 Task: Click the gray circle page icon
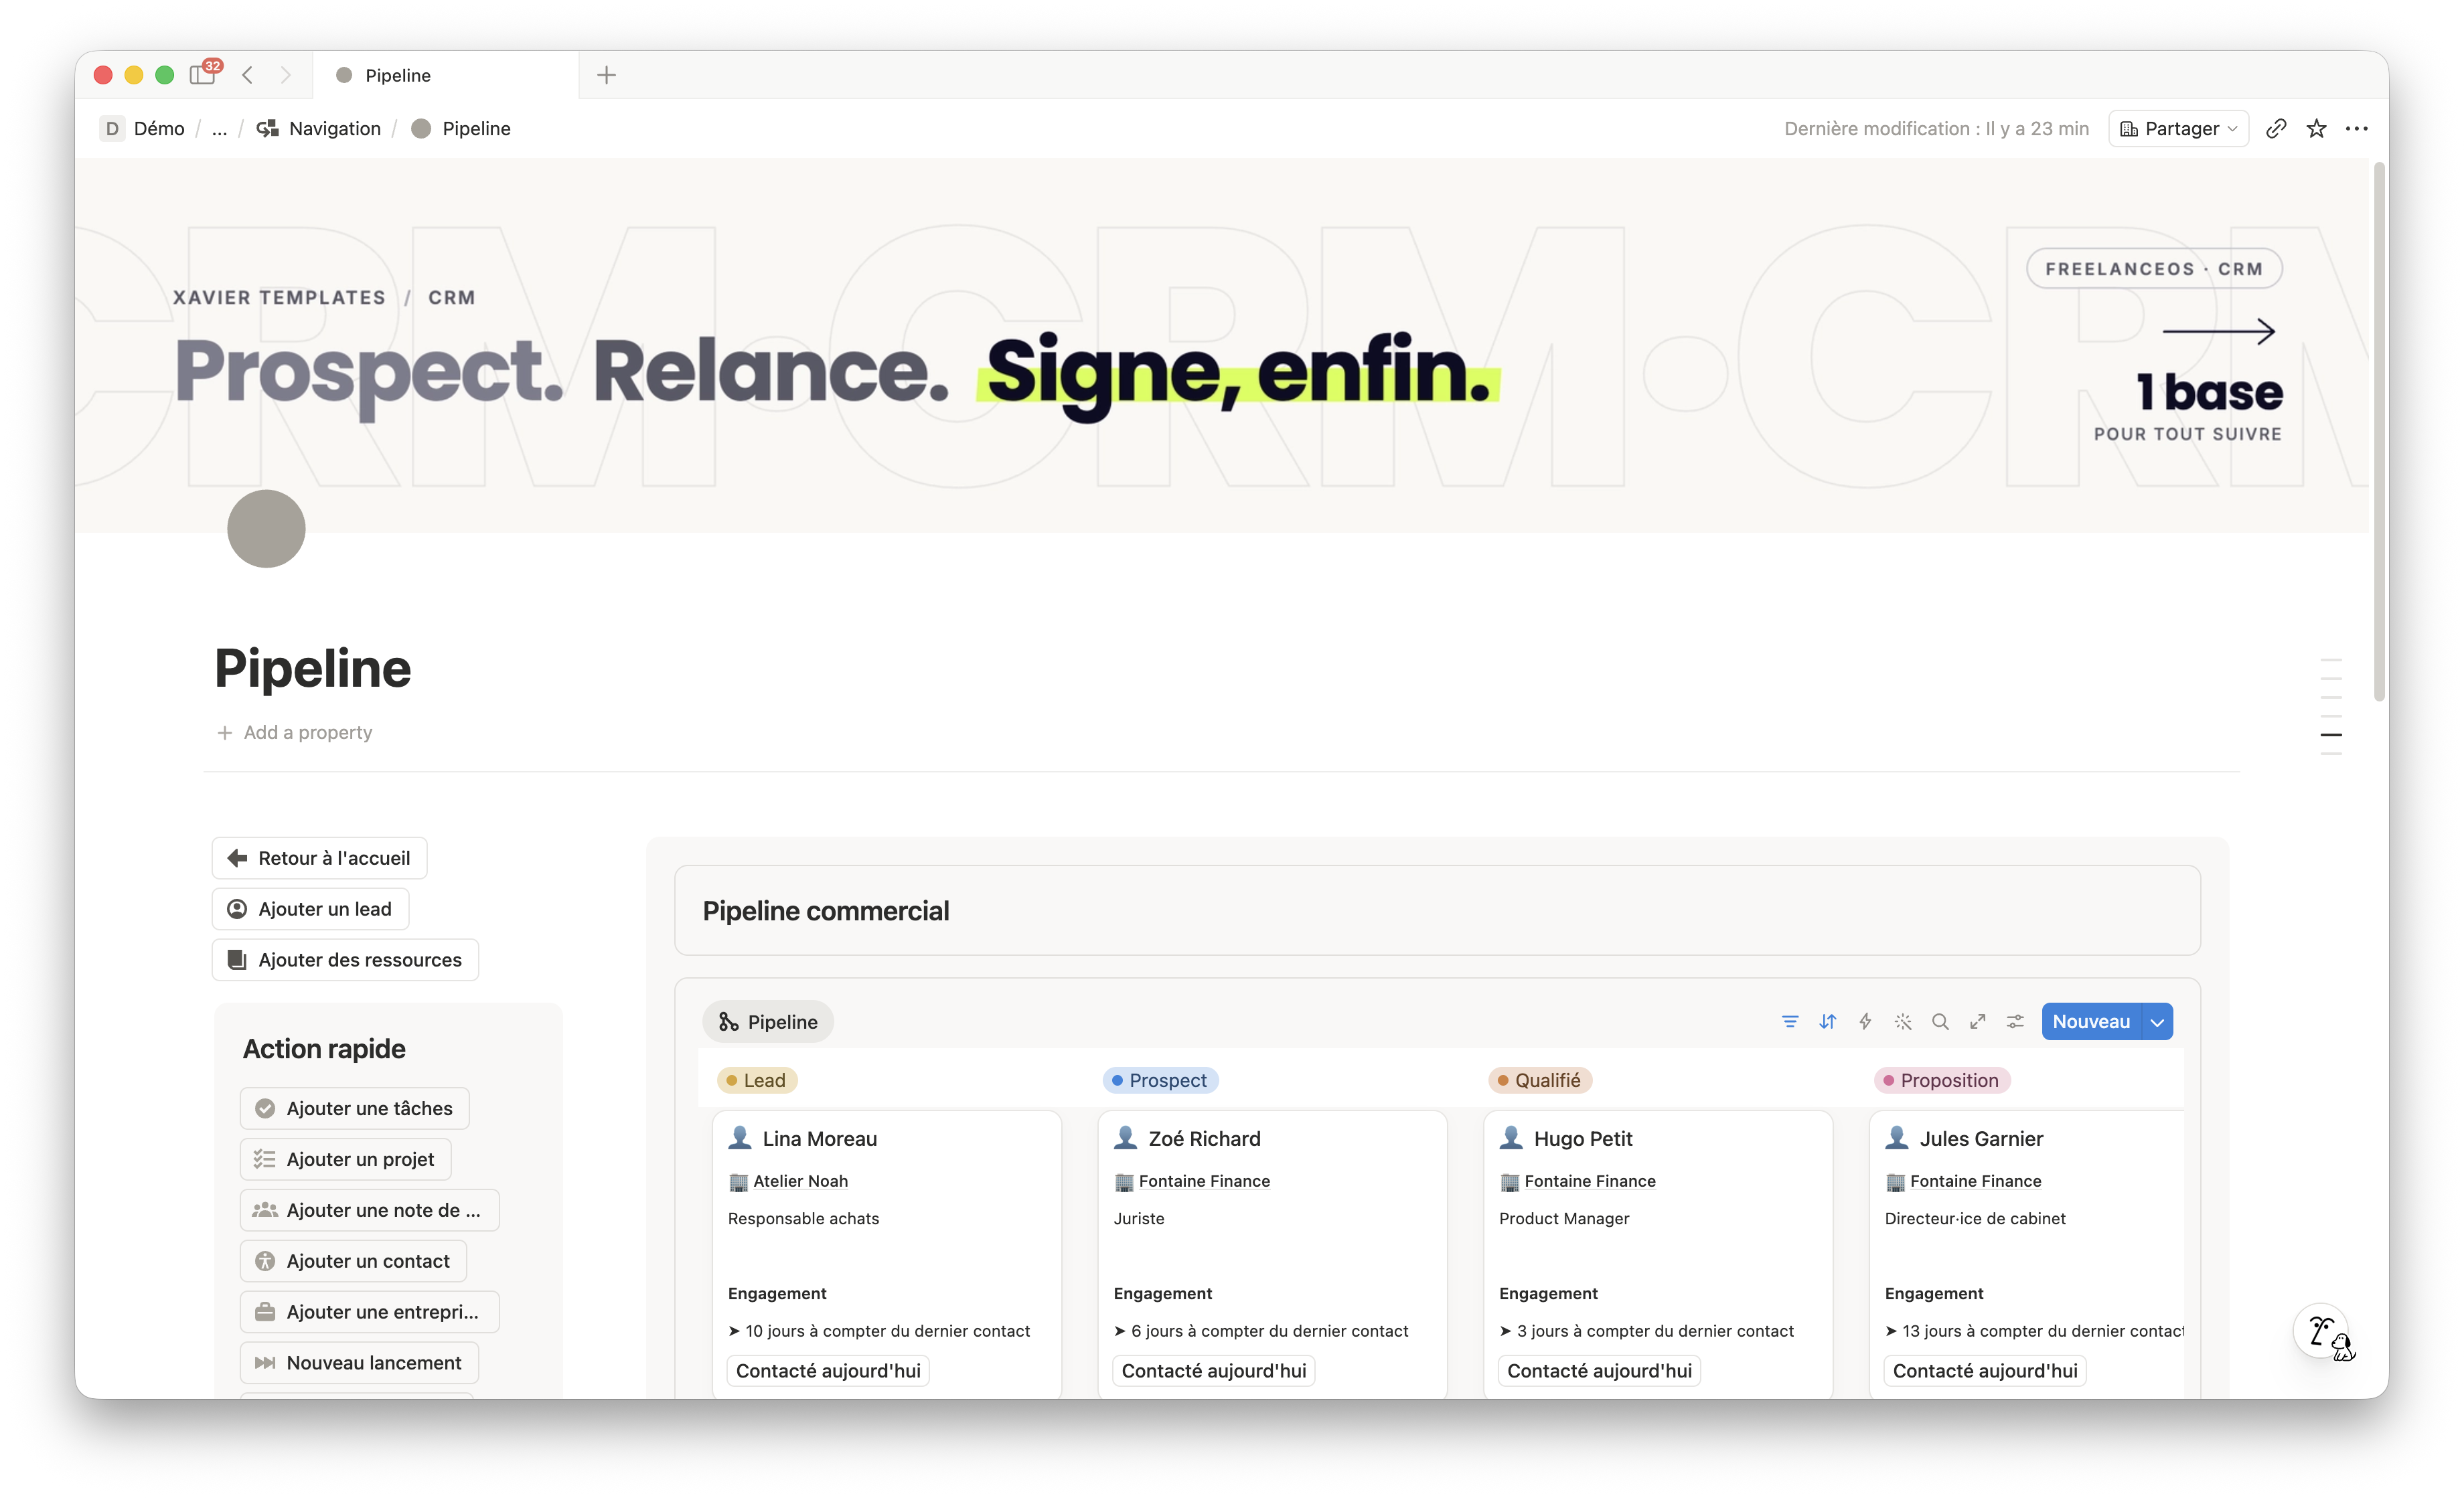(x=266, y=528)
